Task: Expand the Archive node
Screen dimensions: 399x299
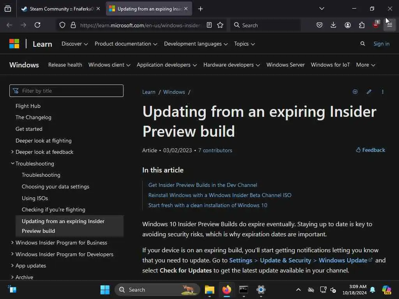Action: [12, 277]
